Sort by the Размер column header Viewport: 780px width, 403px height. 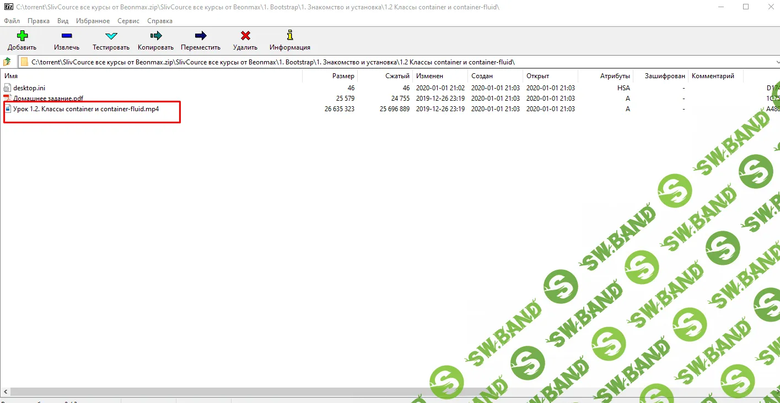pos(343,76)
